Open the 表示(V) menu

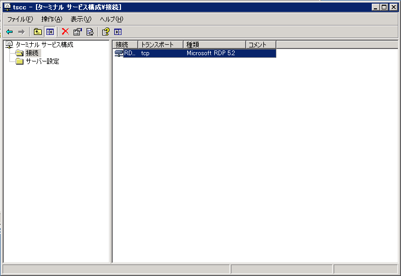(81, 19)
